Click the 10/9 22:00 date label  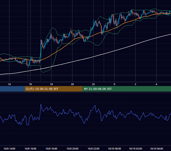point(94,148)
